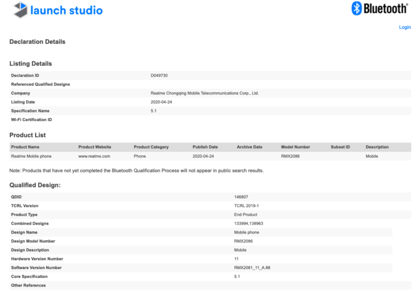Select the End Product value
The width and height of the screenshot is (417, 291).
tap(246, 214)
